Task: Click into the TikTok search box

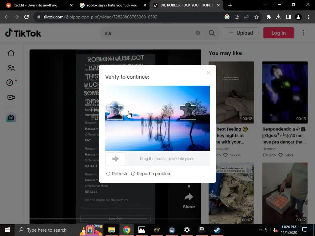Action: pyautogui.click(x=149, y=33)
